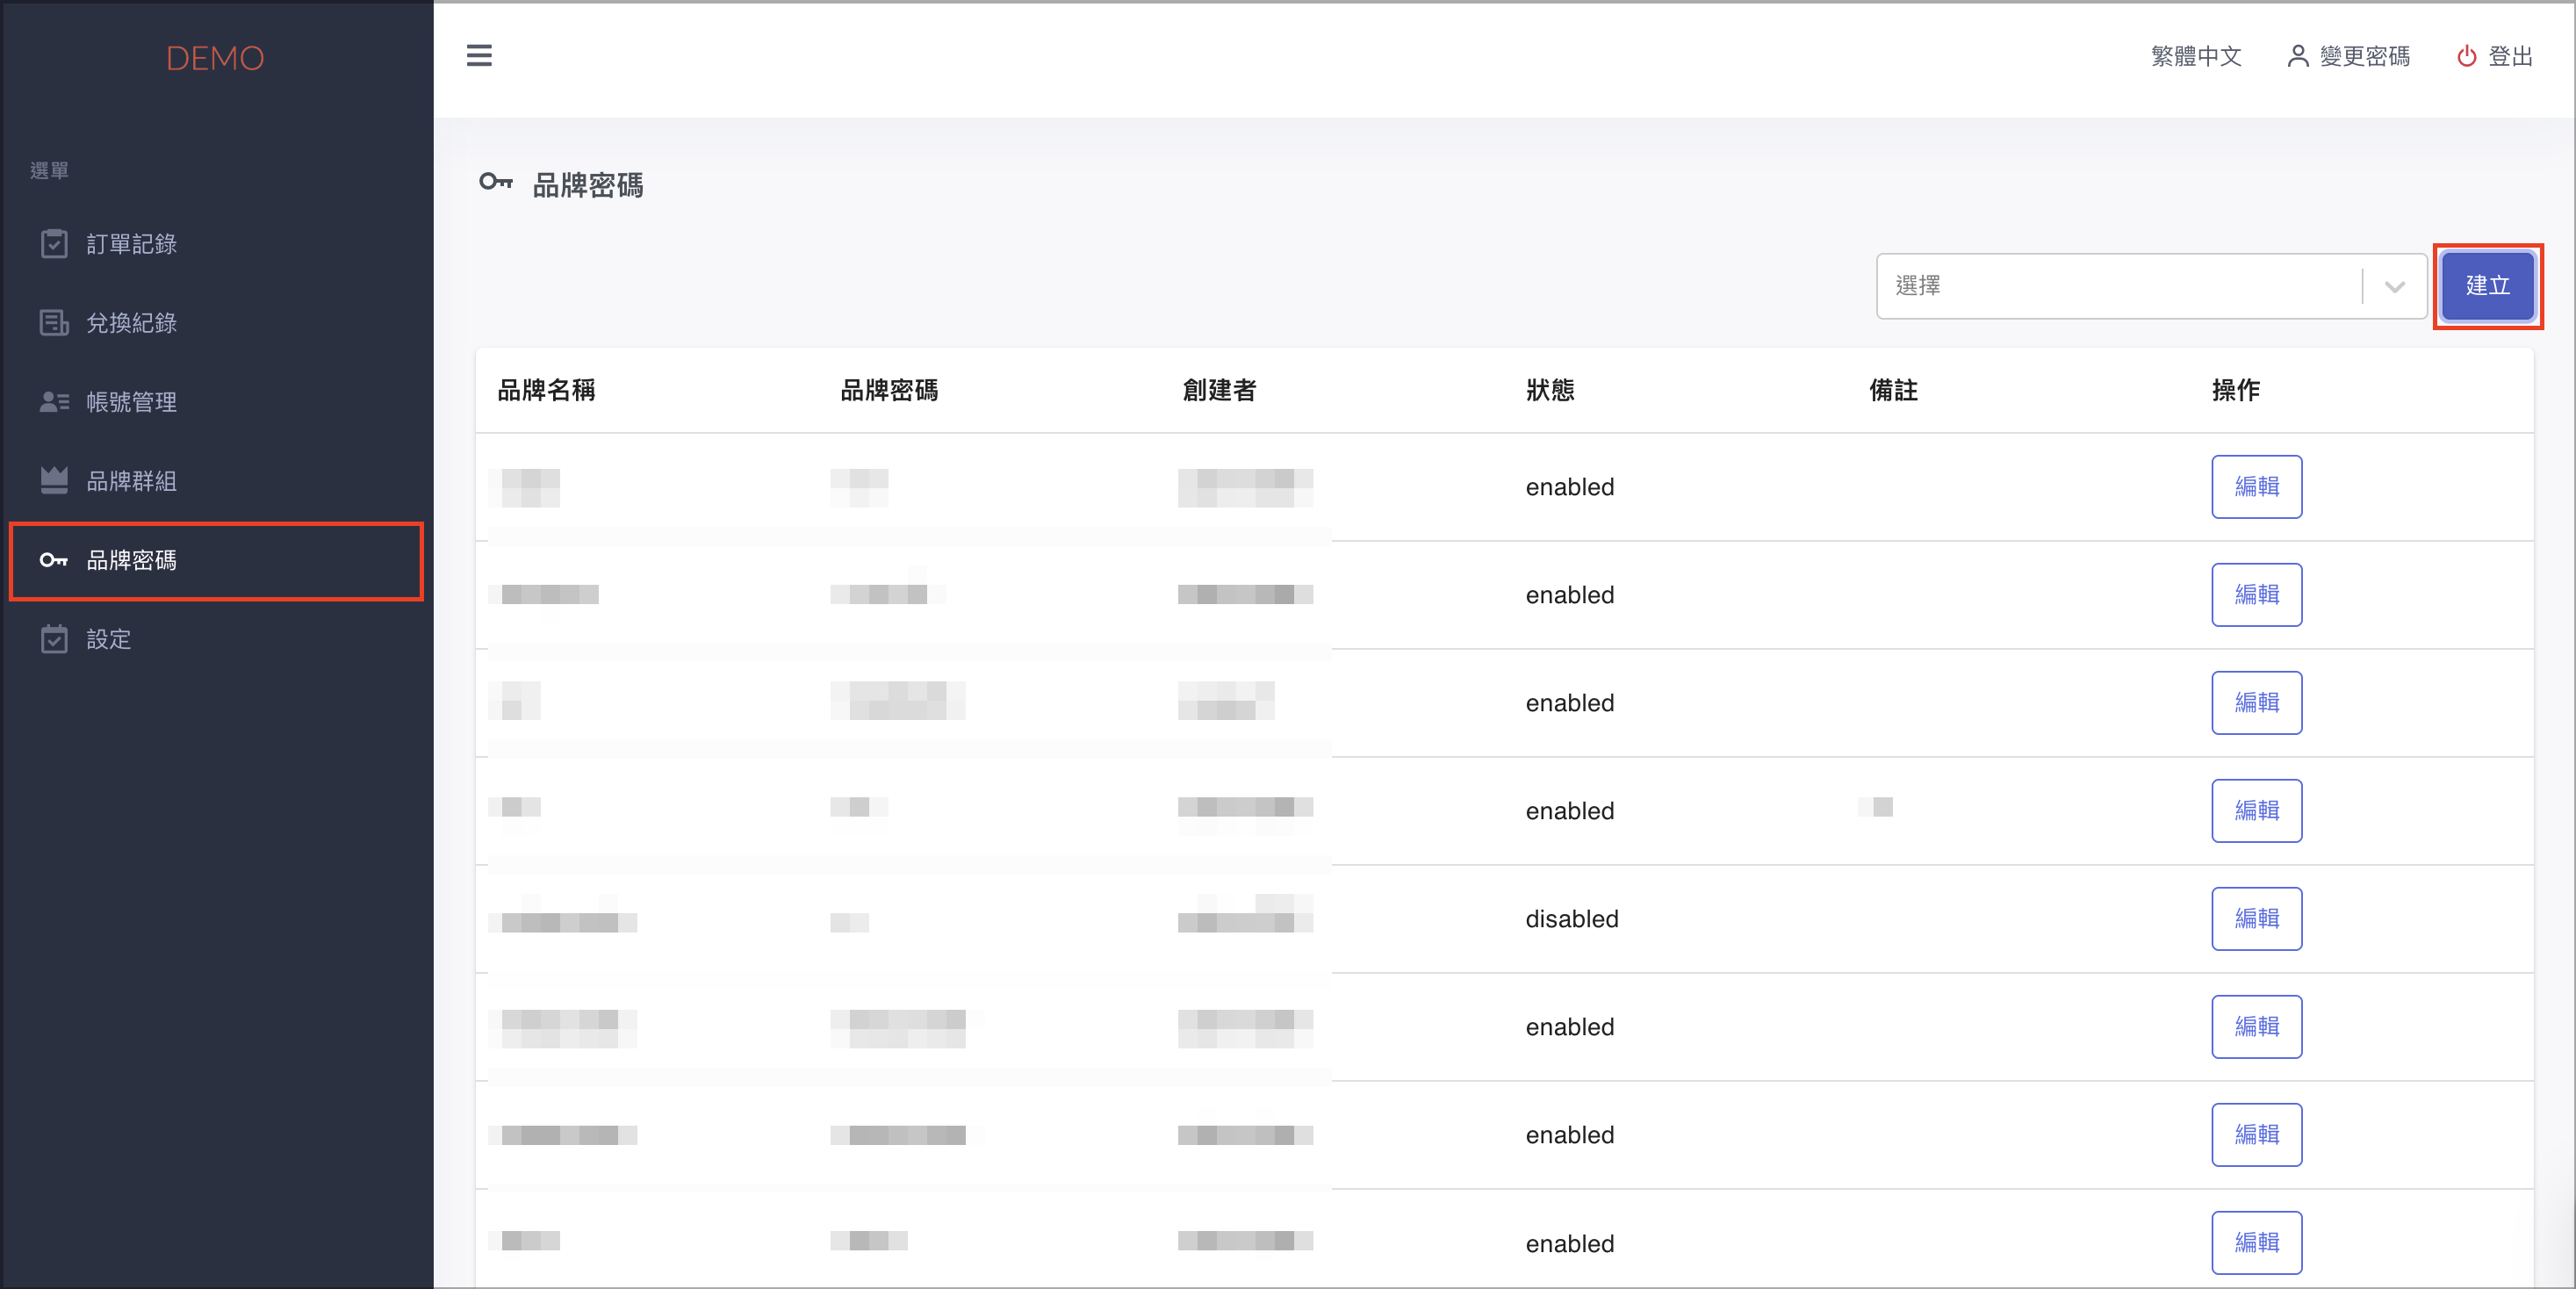The width and height of the screenshot is (2576, 1289).
Task: Switch language via 繁體中文
Action: [2196, 56]
